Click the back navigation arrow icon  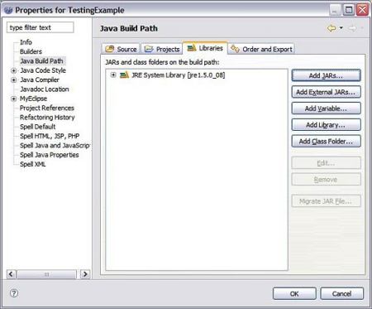pos(331,28)
